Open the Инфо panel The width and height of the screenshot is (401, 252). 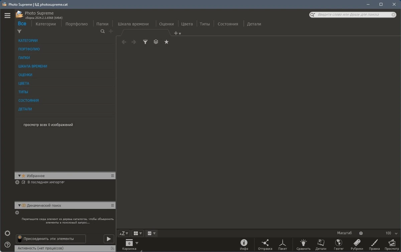(244, 244)
